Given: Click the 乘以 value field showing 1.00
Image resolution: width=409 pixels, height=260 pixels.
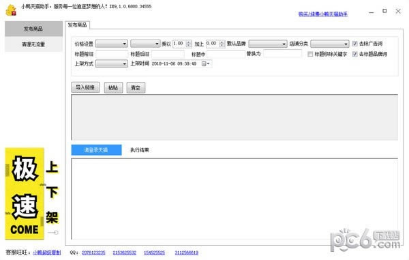Looking at the screenshot, I should (x=179, y=44).
